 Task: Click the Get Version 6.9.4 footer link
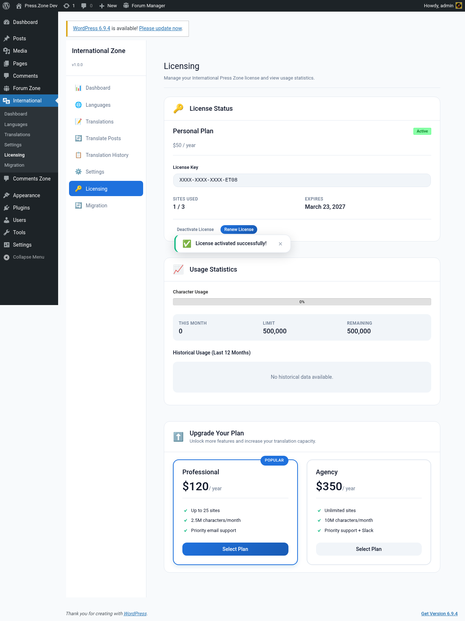(x=439, y=614)
